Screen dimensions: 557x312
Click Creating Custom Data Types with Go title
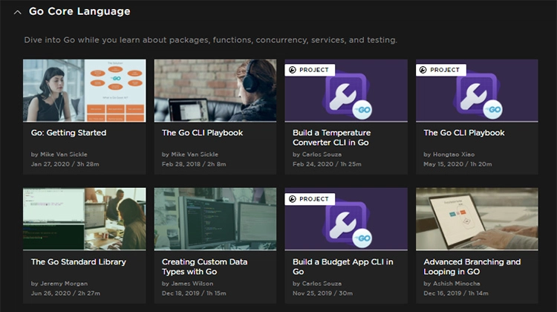tap(205, 267)
